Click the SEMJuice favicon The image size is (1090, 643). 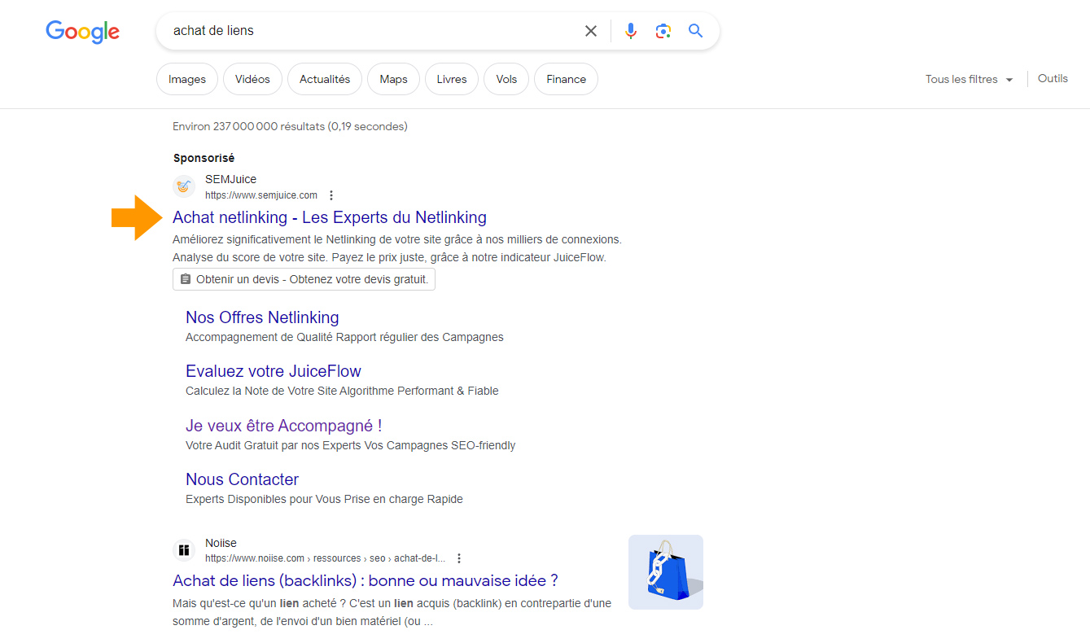click(x=184, y=186)
